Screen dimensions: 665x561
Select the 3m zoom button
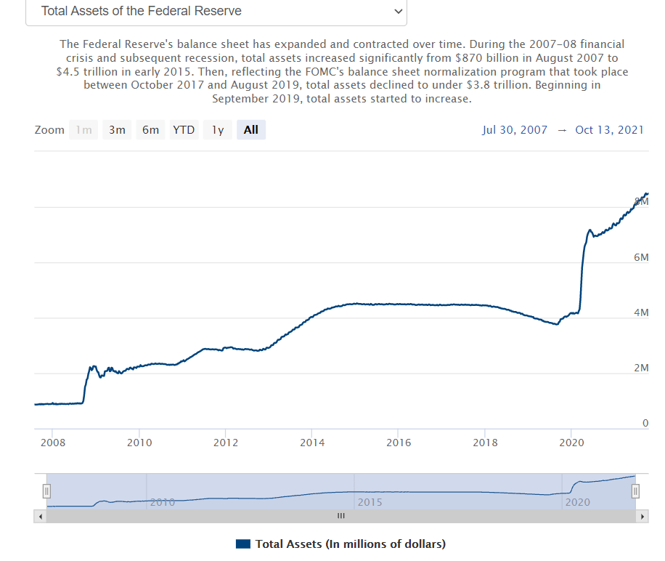pyautogui.click(x=117, y=130)
